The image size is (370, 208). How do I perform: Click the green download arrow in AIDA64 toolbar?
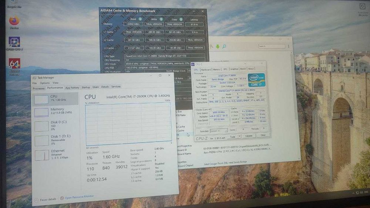218,47
